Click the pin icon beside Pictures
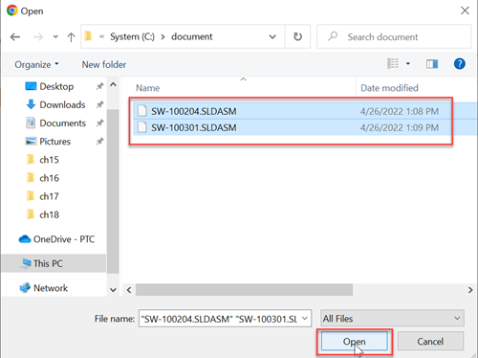The image size is (478, 358). coord(100,141)
